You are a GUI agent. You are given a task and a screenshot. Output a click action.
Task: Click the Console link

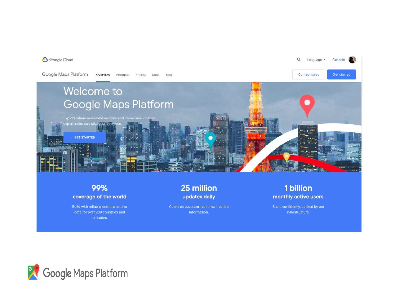[x=338, y=60]
